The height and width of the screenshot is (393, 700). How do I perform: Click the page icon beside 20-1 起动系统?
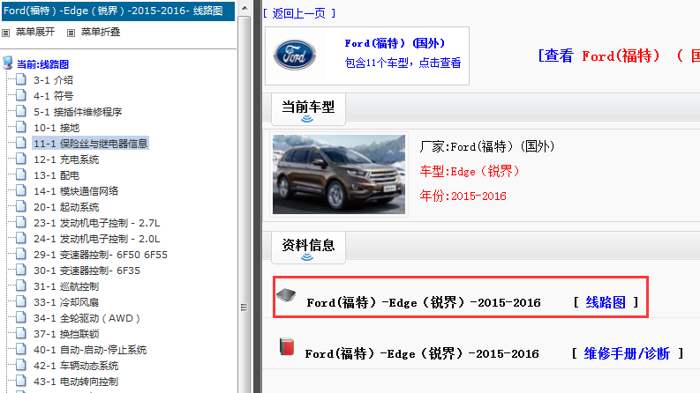tap(21, 207)
